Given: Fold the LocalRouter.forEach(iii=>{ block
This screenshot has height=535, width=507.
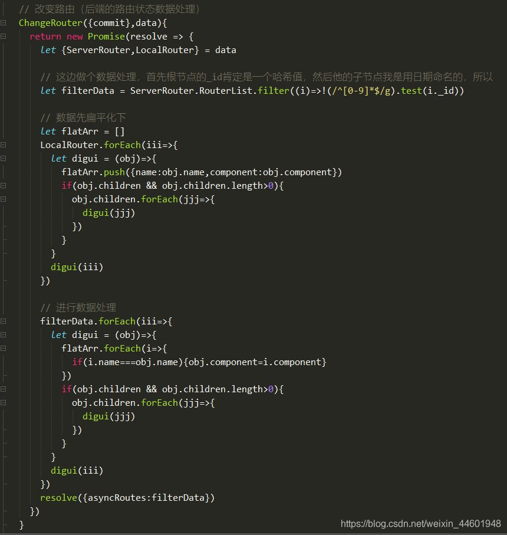Looking at the screenshot, I should [4, 145].
